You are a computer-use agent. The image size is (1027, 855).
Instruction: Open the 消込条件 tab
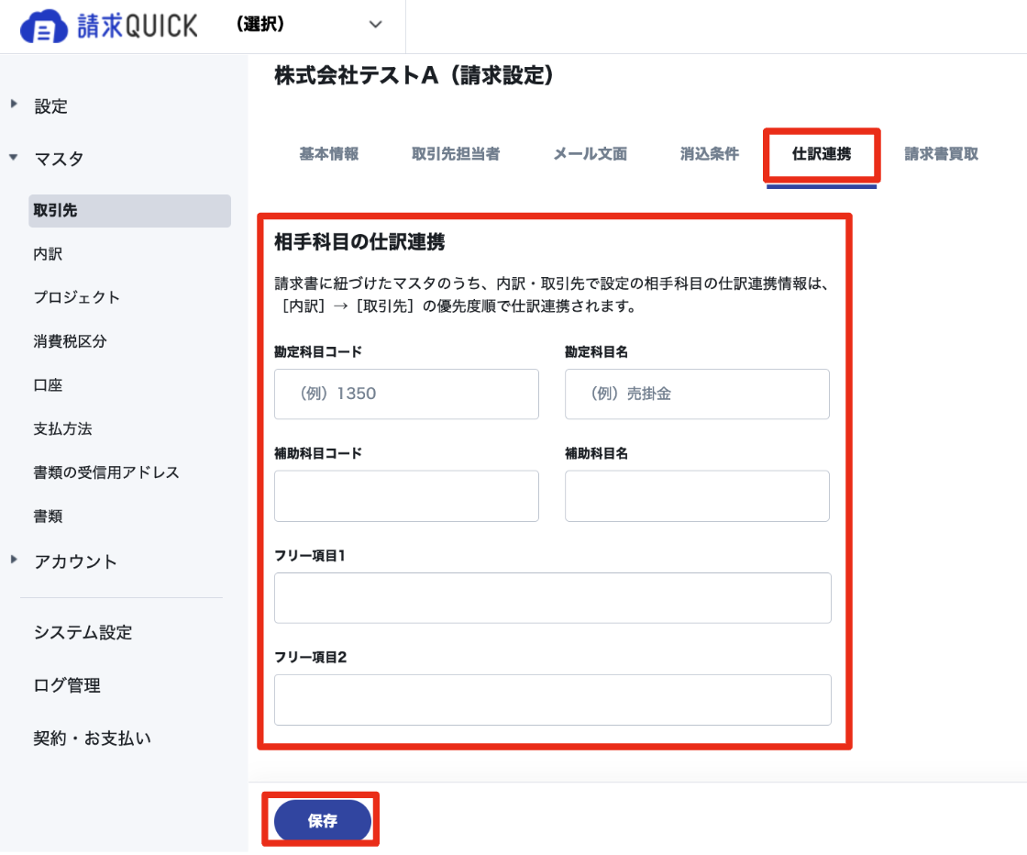(710, 154)
